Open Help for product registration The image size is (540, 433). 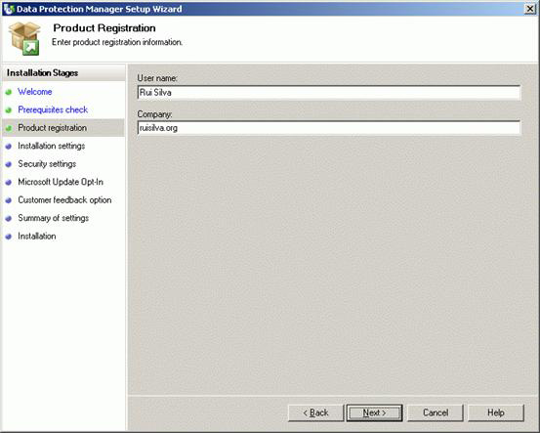point(496,412)
